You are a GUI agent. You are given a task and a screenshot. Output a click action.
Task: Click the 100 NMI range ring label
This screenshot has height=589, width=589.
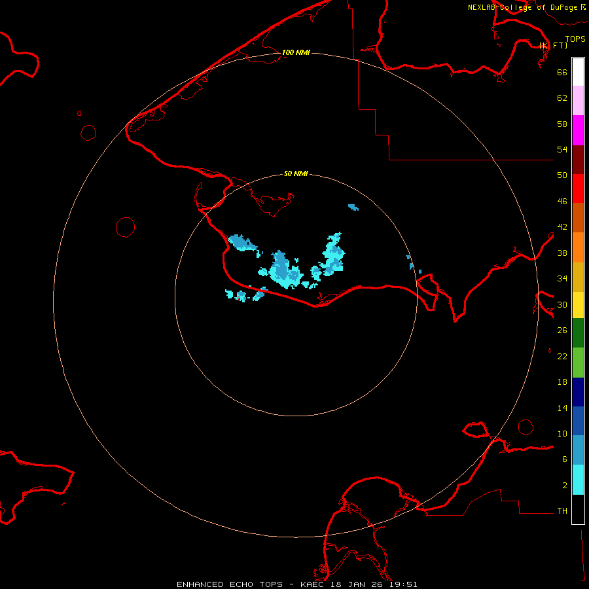coord(296,52)
